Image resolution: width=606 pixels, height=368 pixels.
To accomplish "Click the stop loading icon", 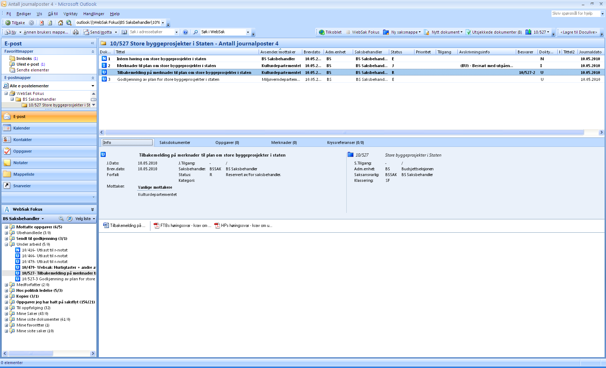I will point(41,23).
